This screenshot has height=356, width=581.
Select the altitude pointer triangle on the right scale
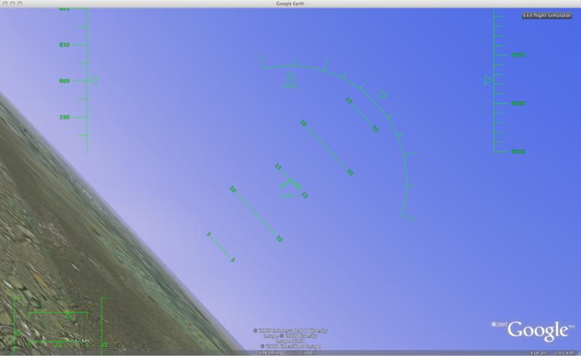tap(489, 80)
